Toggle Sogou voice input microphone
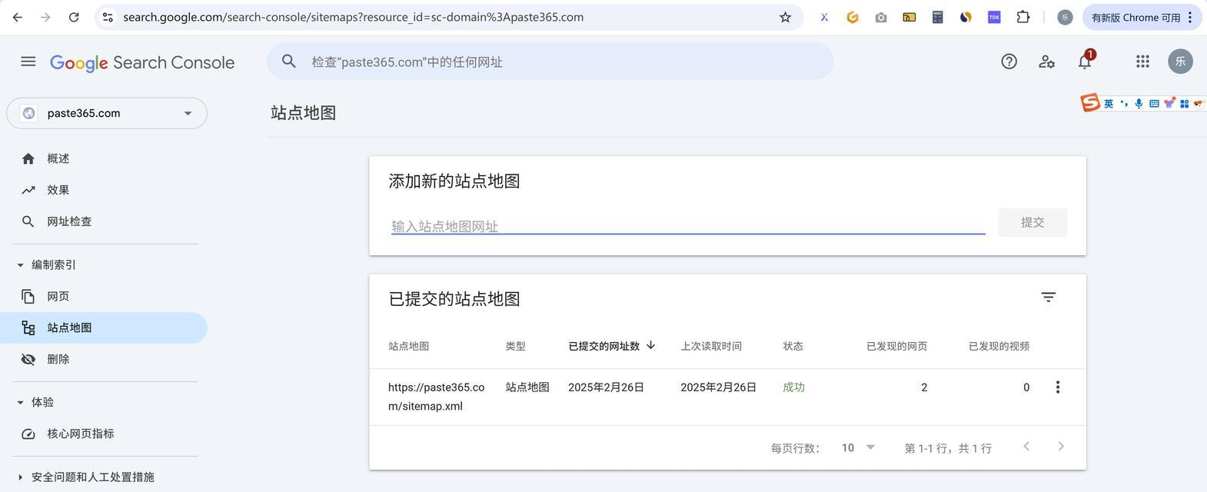The image size is (1207, 492). 1139,103
